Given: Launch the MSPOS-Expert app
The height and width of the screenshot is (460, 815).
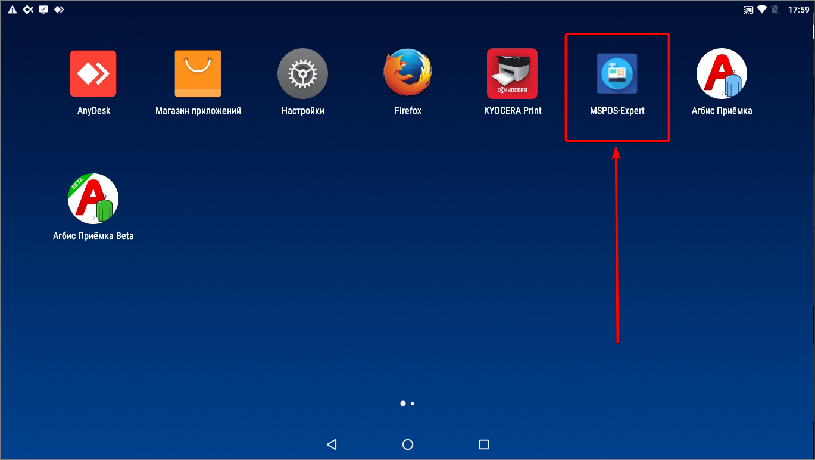Looking at the screenshot, I should point(617,74).
